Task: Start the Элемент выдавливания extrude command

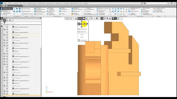Action: 40,9
